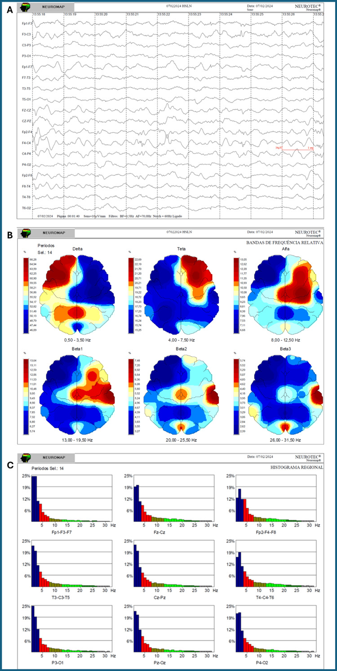Select the F4-C4 channel label
The image size is (337, 671).
tap(27, 143)
